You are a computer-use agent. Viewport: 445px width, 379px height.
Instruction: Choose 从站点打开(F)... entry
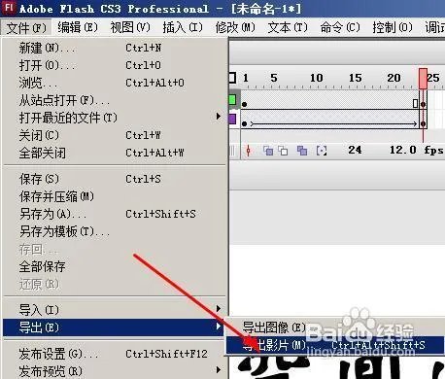(x=115, y=100)
